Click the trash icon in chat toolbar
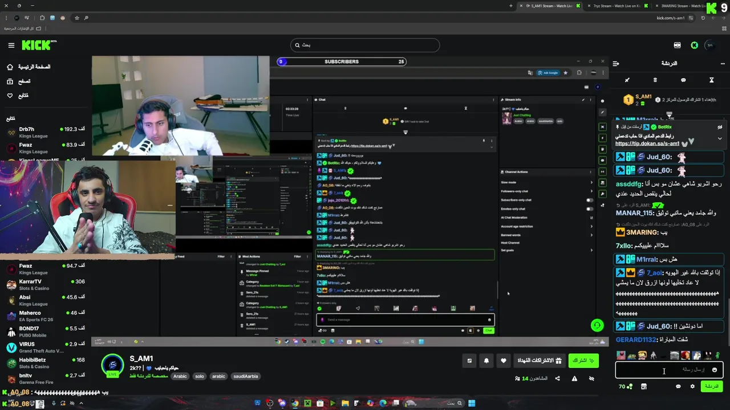Image resolution: width=730 pixels, height=410 pixels. coord(655,80)
